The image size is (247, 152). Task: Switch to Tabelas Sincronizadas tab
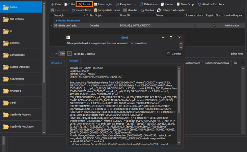pos(217,63)
